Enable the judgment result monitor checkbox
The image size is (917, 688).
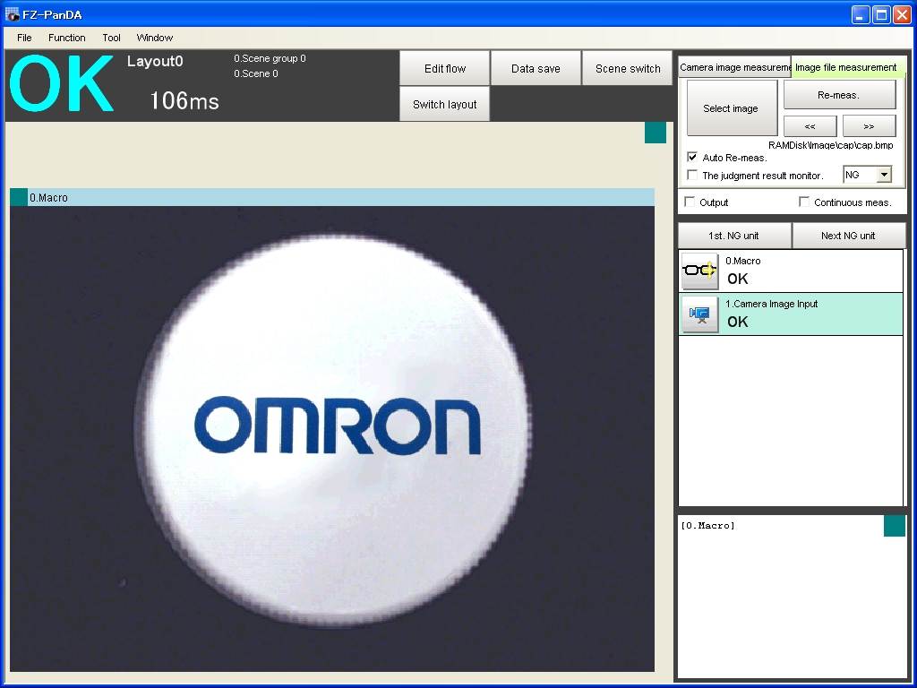(692, 175)
